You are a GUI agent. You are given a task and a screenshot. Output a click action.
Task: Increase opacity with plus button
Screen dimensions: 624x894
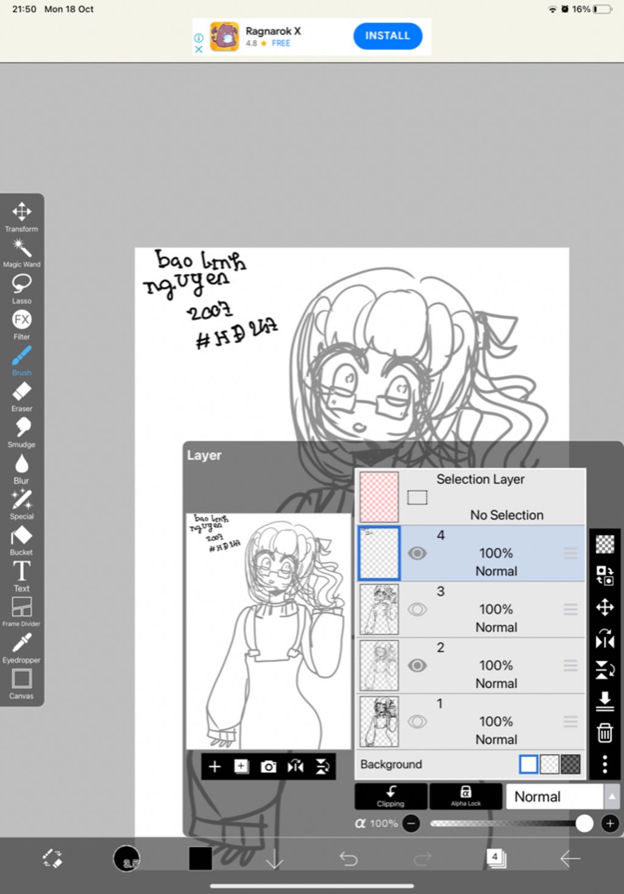point(610,823)
